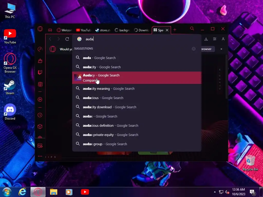Open media player taskbar icon
Viewport: 263px width, 197px height.
point(69,192)
